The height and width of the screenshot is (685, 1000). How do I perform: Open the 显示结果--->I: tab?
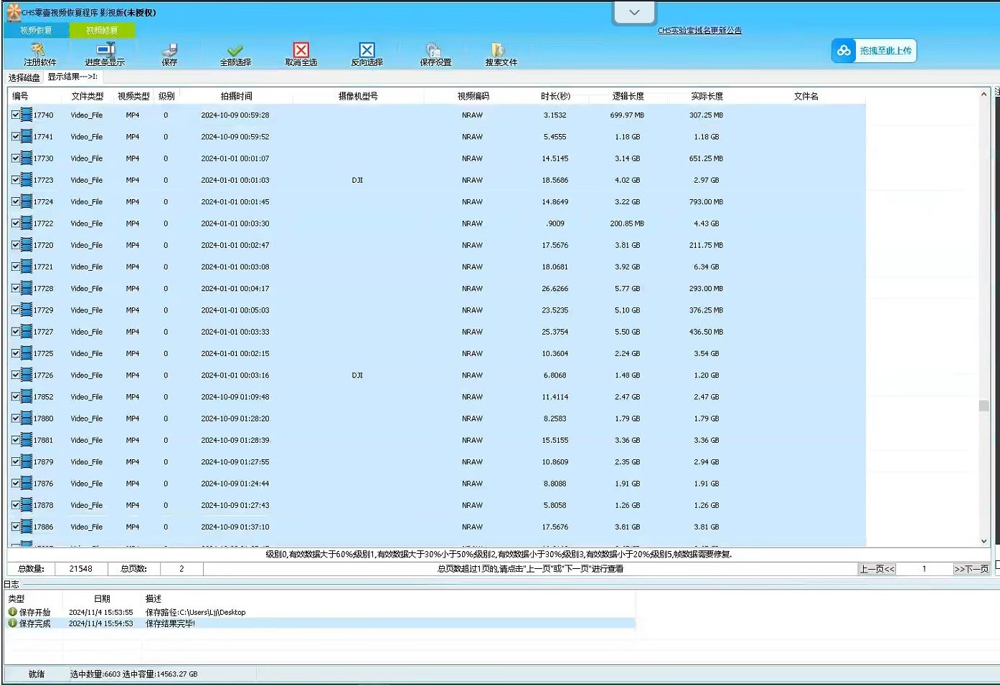click(x=72, y=77)
